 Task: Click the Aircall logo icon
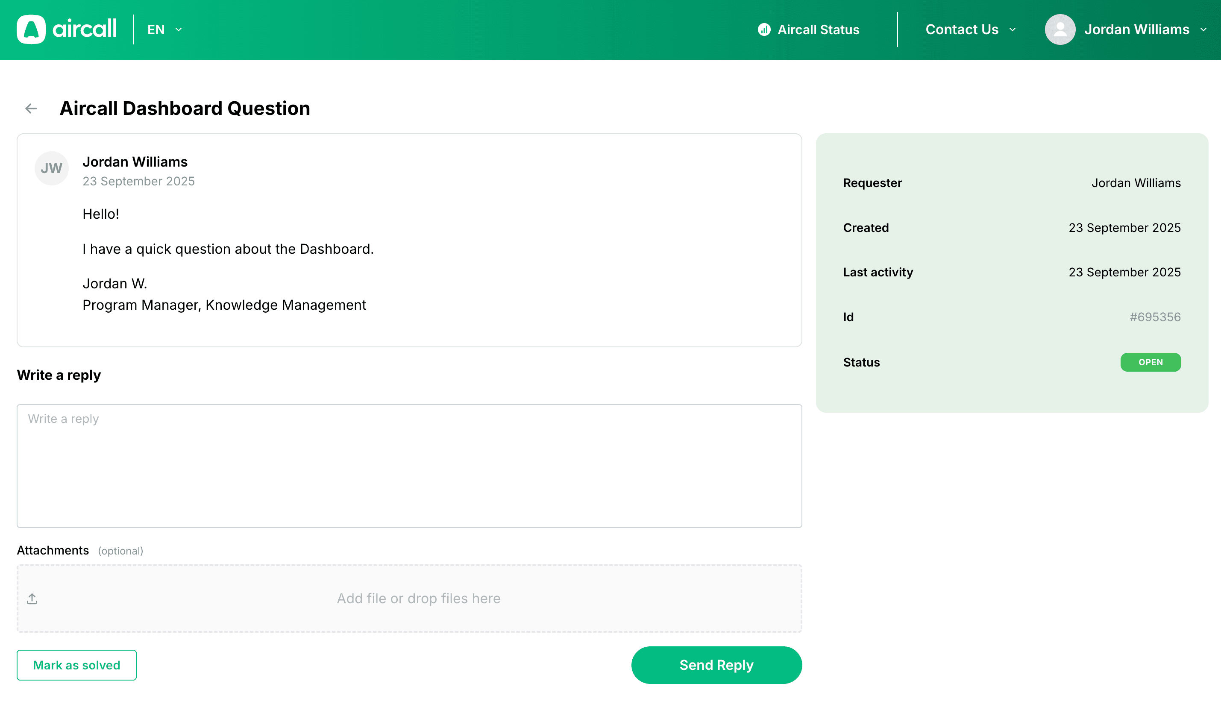point(31,29)
